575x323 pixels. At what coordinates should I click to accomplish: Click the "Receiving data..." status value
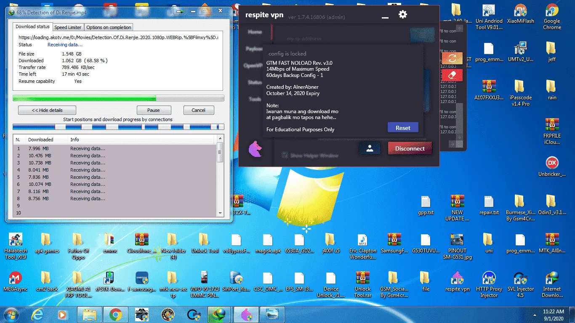(x=65, y=45)
